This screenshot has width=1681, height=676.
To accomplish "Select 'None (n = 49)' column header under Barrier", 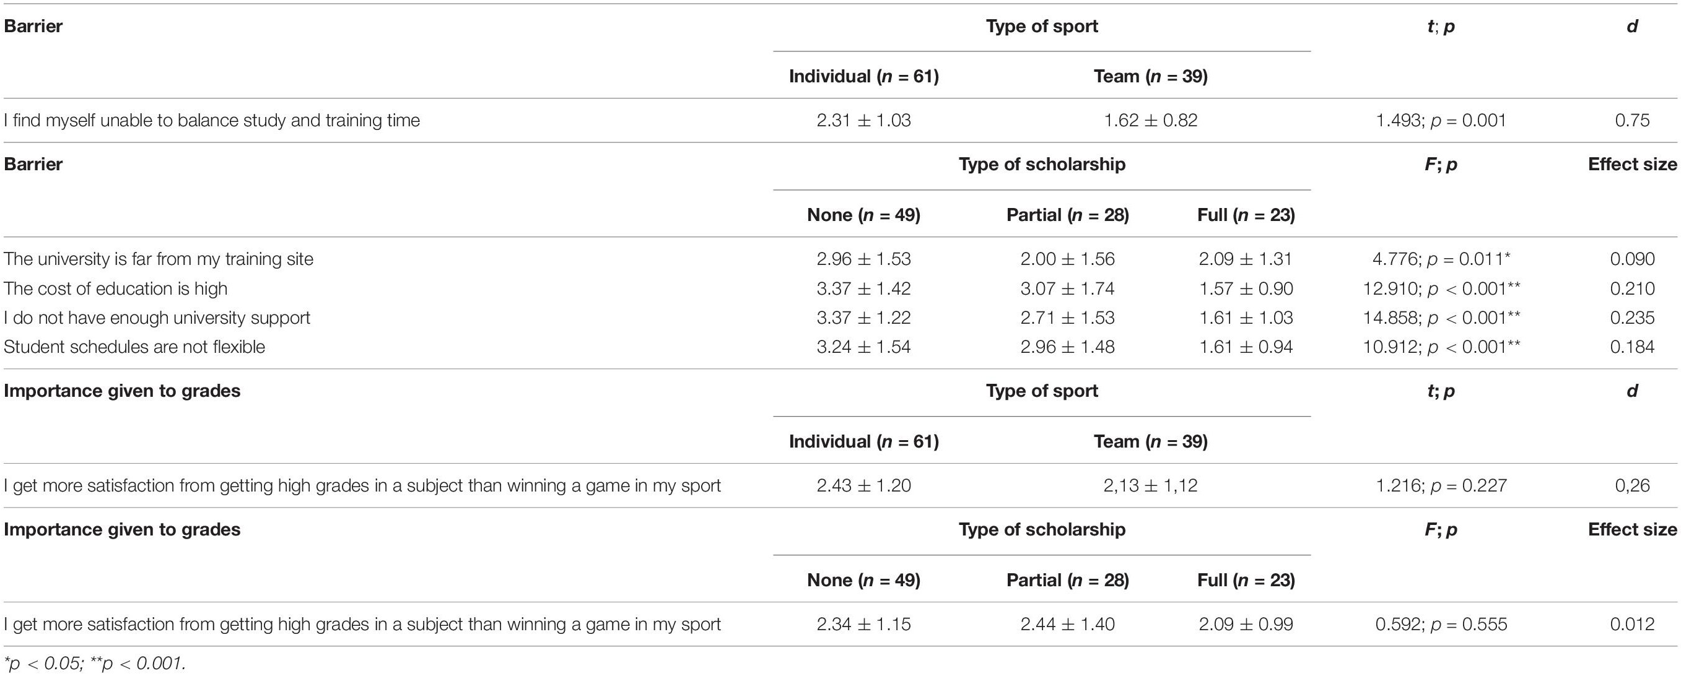I will point(863,215).
